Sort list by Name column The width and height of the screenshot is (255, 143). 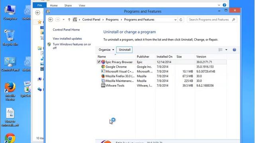[x=102, y=56]
